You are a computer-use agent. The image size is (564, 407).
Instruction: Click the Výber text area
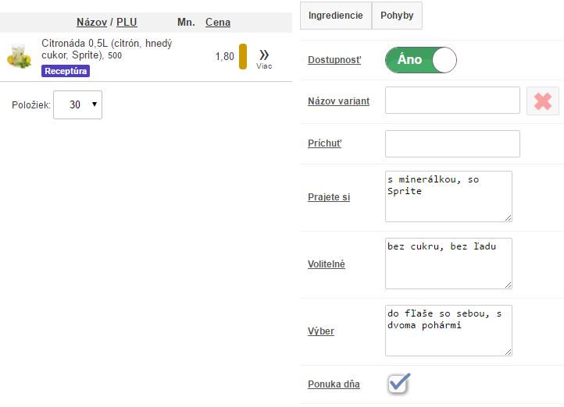click(448, 331)
